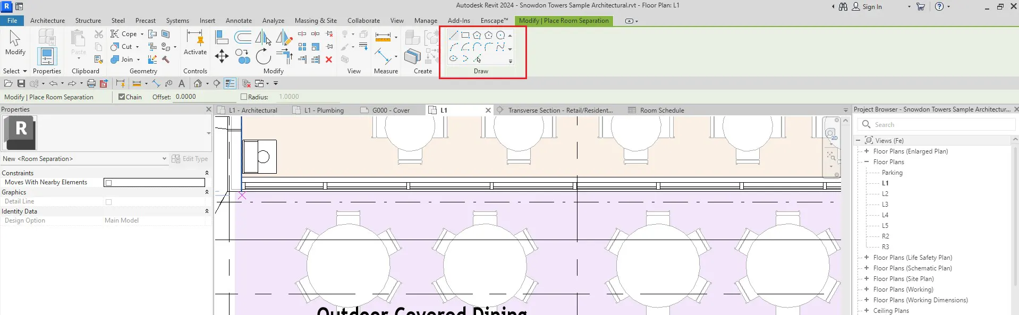Choose the Spline draw tool
The width and height of the screenshot is (1019, 315).
click(x=500, y=47)
